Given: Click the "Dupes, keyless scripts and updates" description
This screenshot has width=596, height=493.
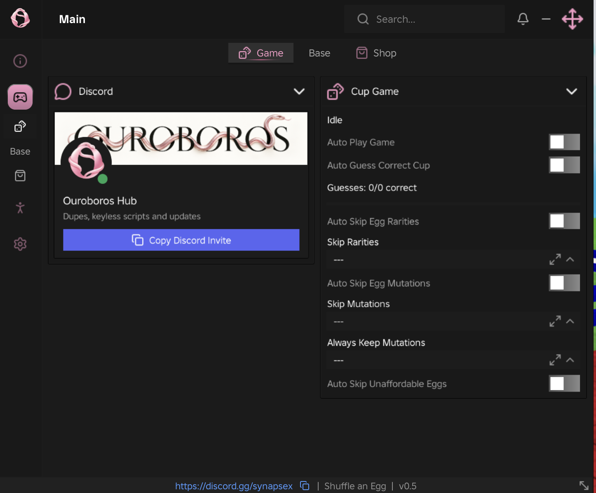Looking at the screenshot, I should [x=132, y=216].
